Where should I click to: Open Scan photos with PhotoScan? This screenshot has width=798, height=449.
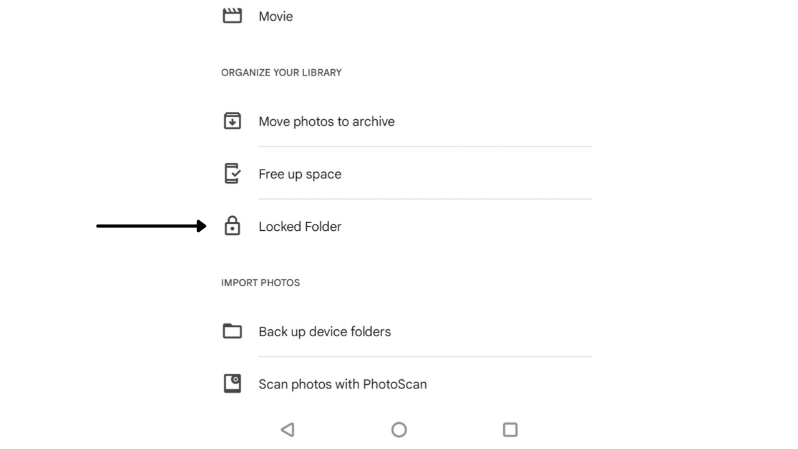coord(406,384)
